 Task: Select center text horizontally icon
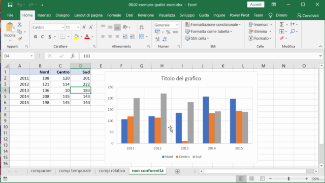[110, 37]
